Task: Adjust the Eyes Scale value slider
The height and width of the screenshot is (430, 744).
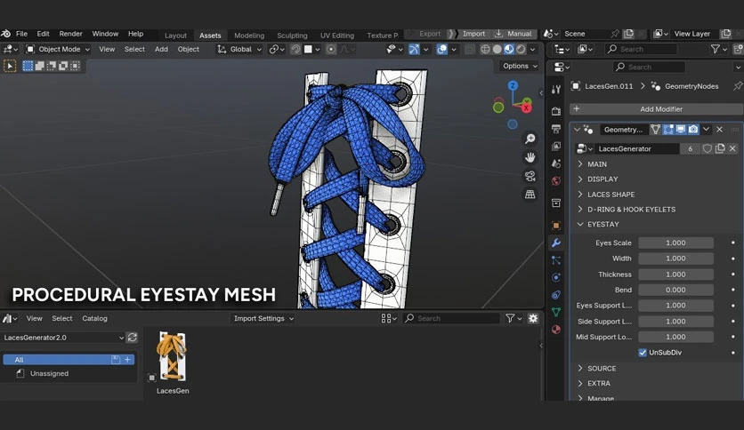Action: coord(675,243)
